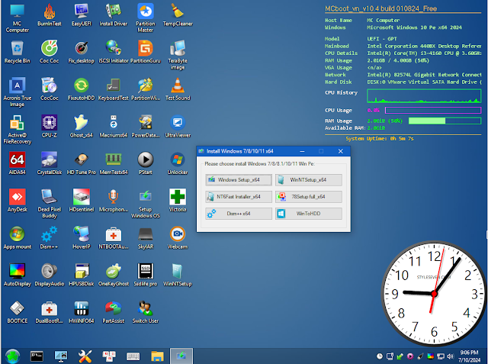488x364 pixels.
Task: Open the Start menu on the taskbar
Action: [x=11, y=356]
